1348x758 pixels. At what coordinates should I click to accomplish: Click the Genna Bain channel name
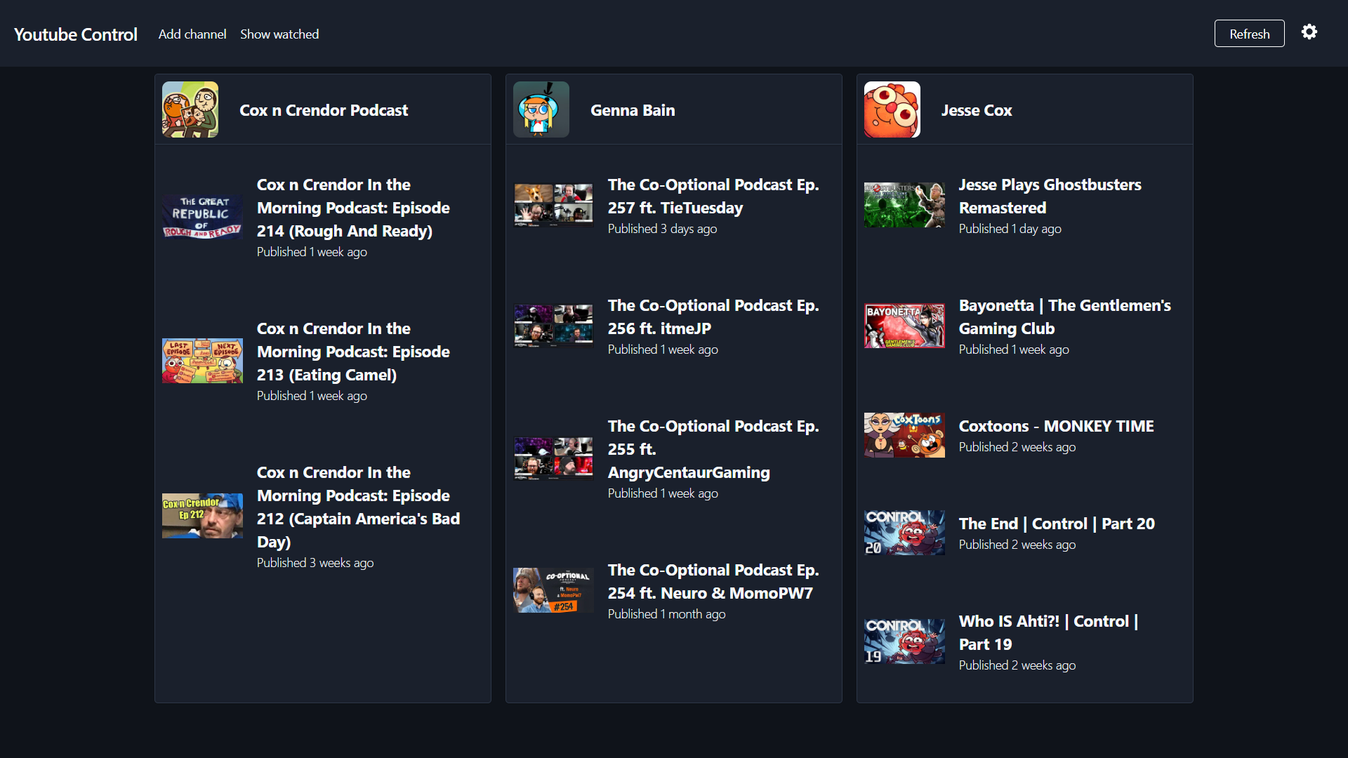tap(633, 110)
